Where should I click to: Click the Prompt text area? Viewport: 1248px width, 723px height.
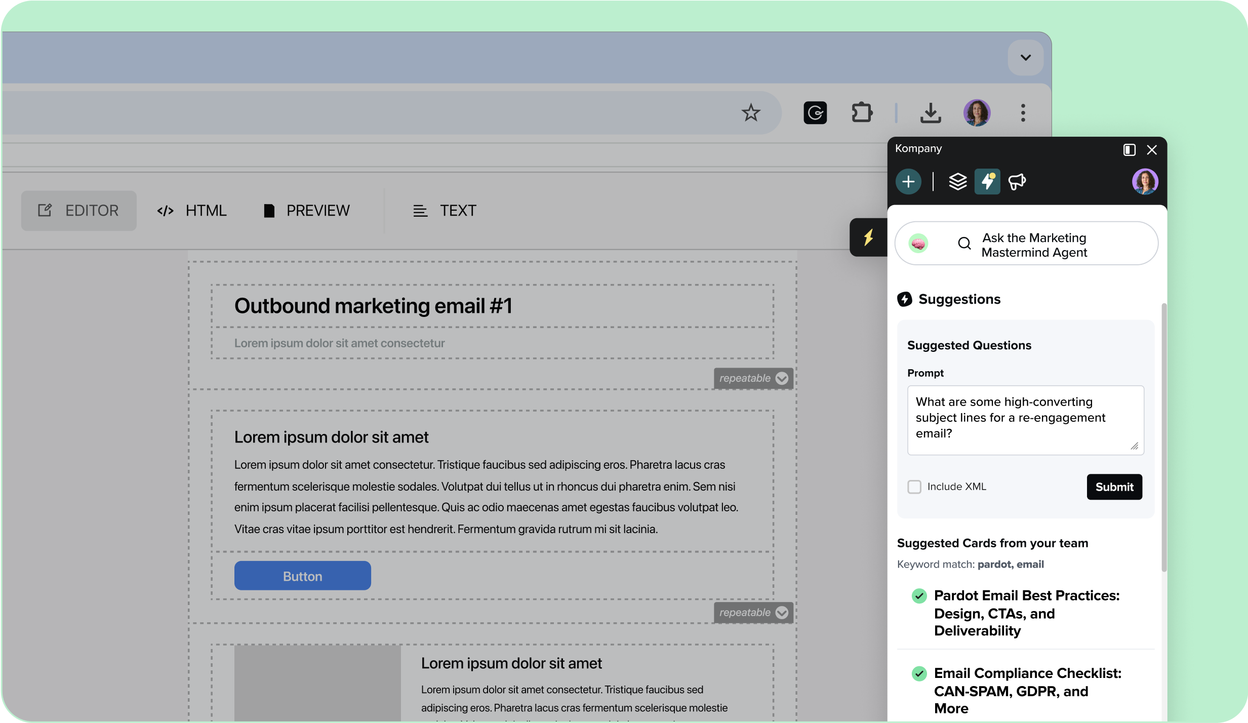coord(1025,420)
